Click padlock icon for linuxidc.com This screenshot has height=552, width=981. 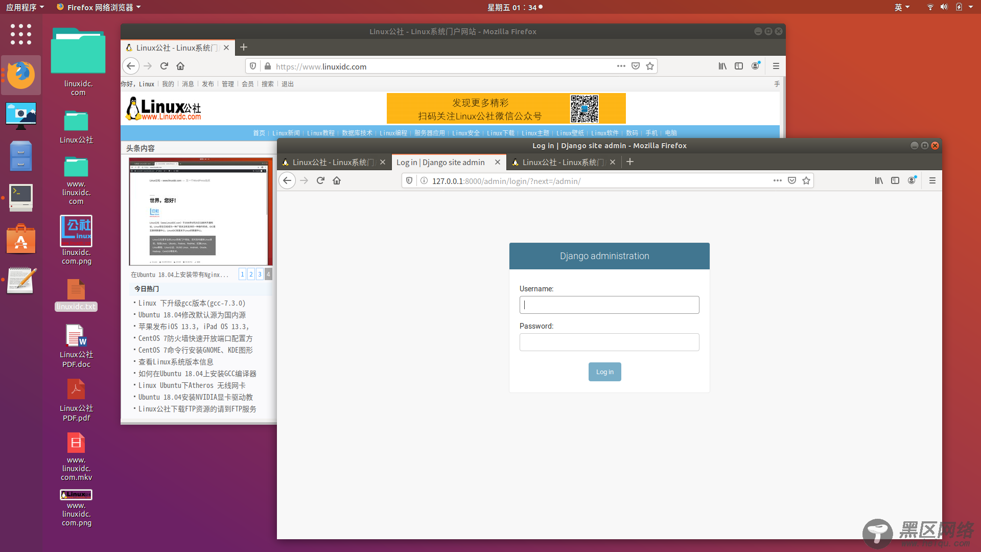pos(267,66)
